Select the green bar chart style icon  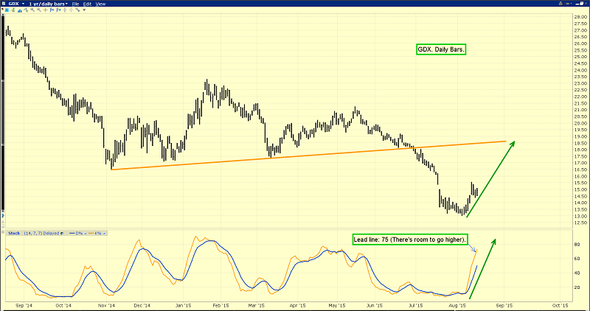coord(10,11)
